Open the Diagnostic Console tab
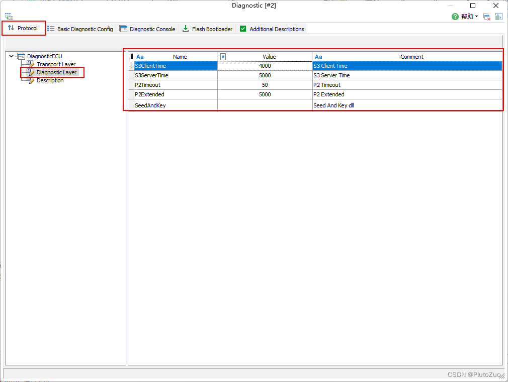The image size is (508, 382). (147, 29)
